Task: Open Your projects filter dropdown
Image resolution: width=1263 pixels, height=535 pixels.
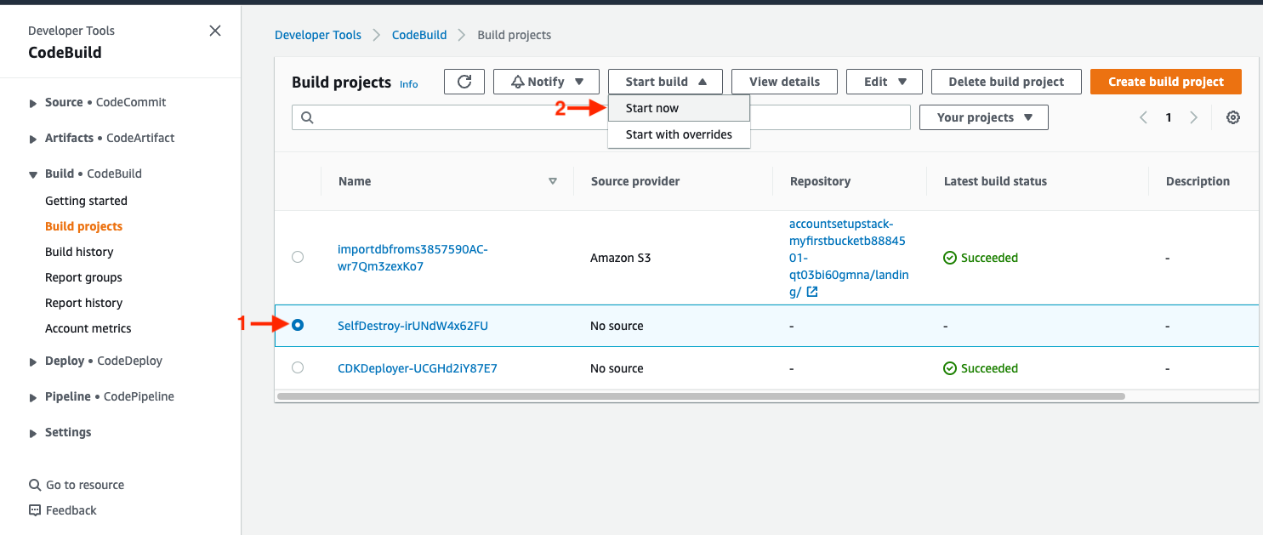Action: click(984, 117)
